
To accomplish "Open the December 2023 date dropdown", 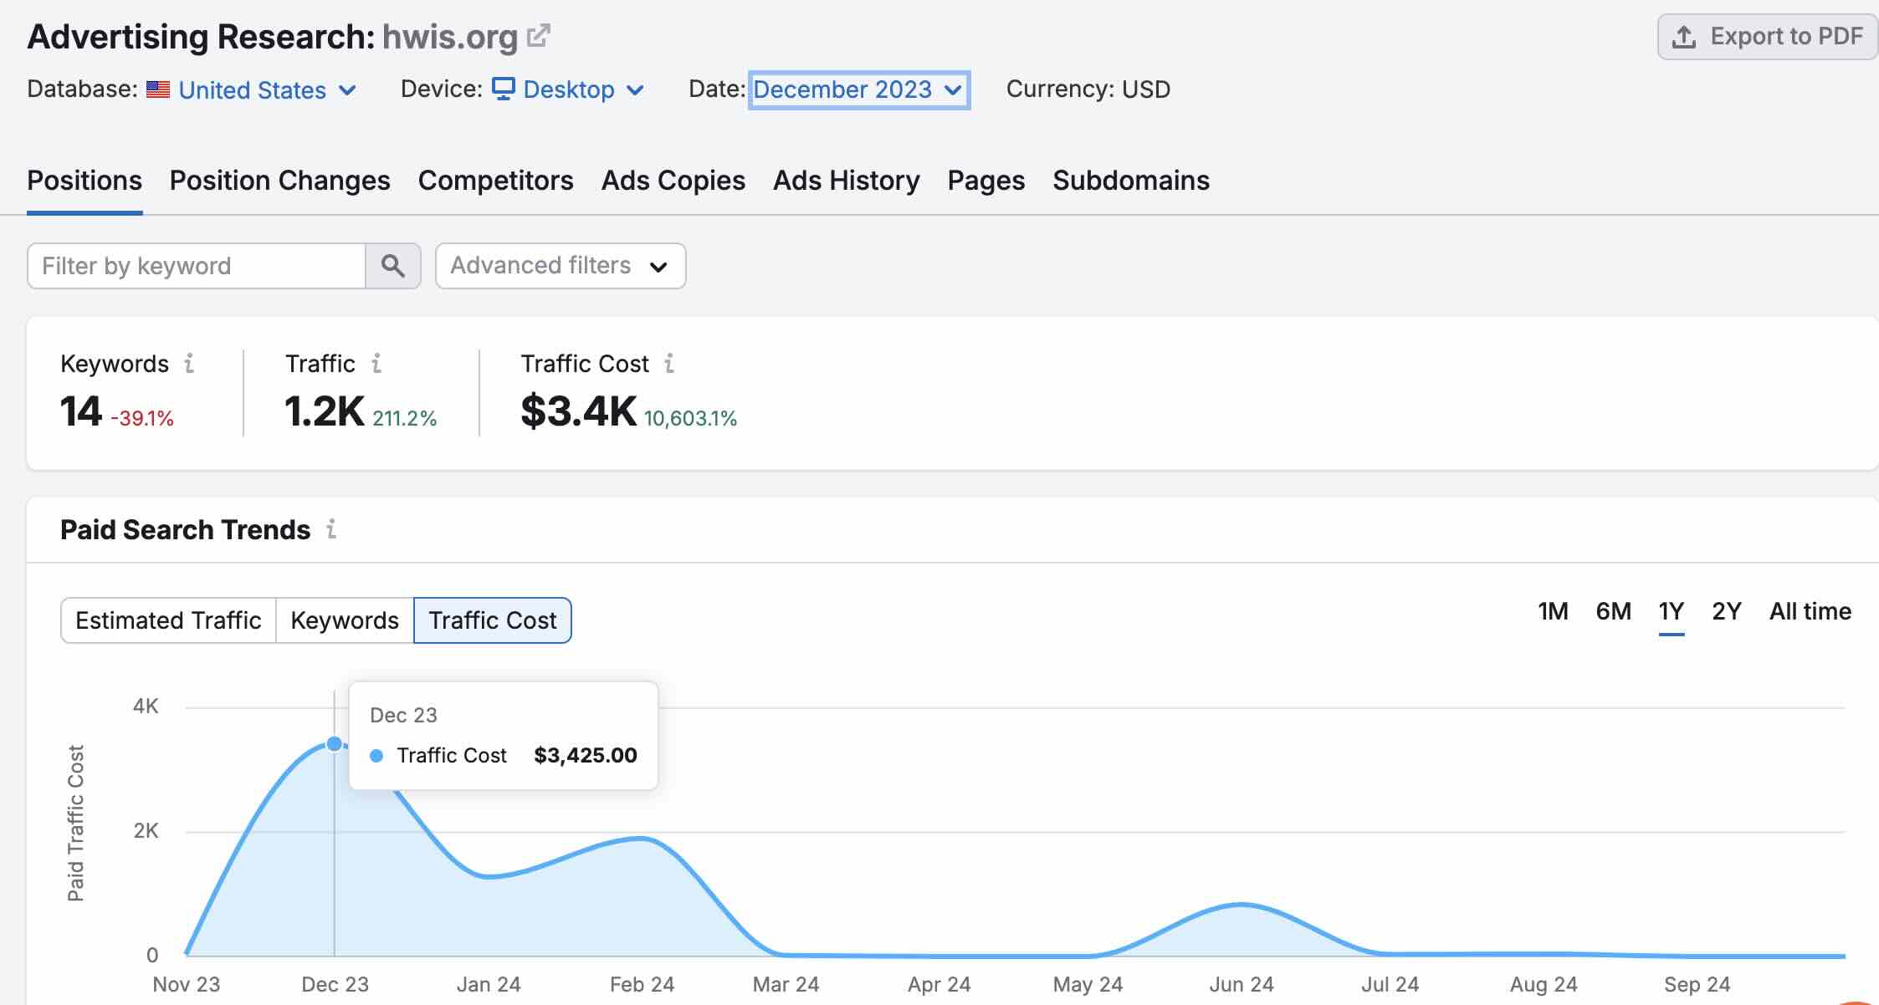I will (x=858, y=89).
